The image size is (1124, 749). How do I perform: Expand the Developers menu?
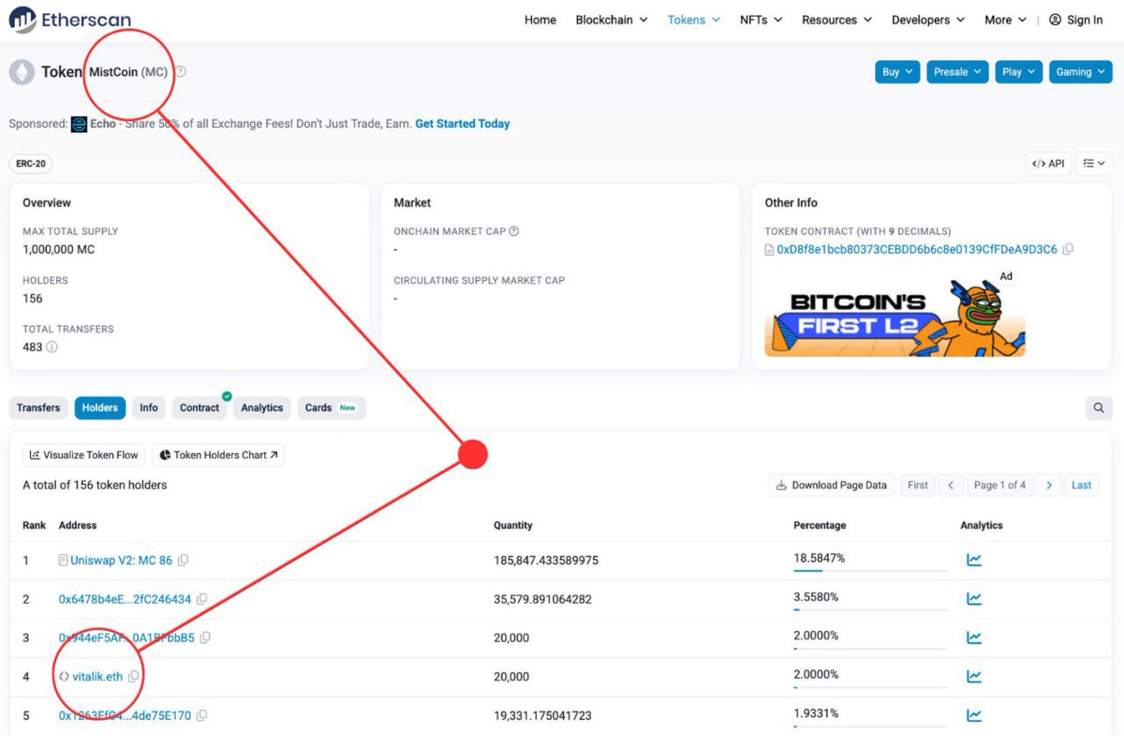[x=928, y=20]
